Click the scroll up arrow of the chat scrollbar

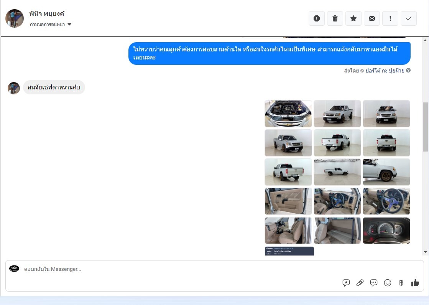pos(425,41)
